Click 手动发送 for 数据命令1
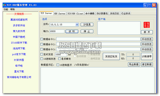 pyautogui.click(x=147, y=39)
